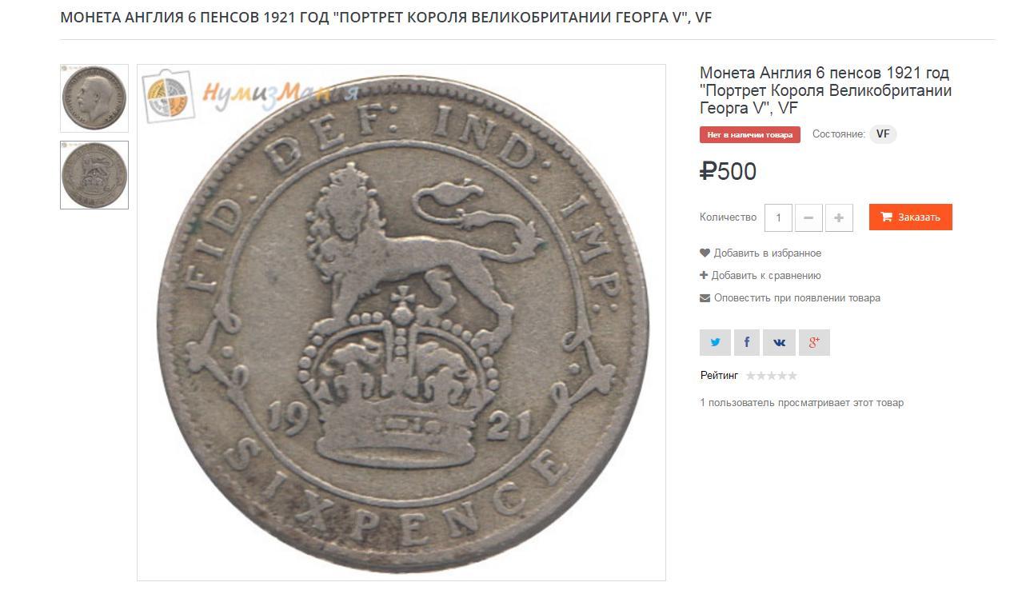Open the Добавить в избранное link

768,253
